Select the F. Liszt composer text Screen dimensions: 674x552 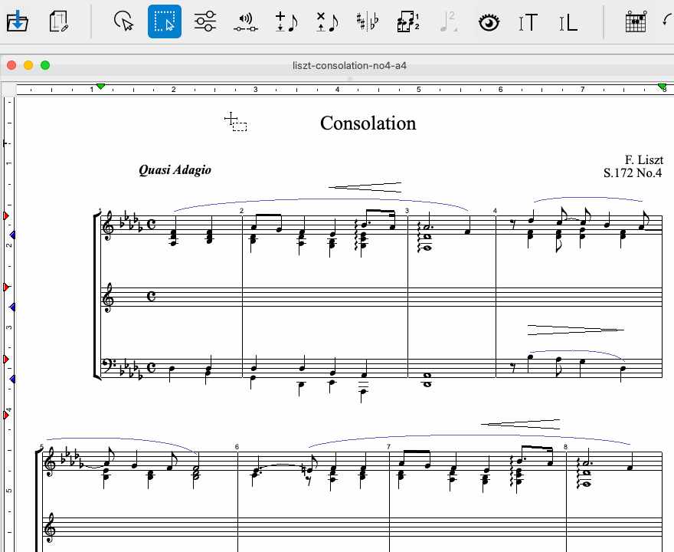pos(644,160)
